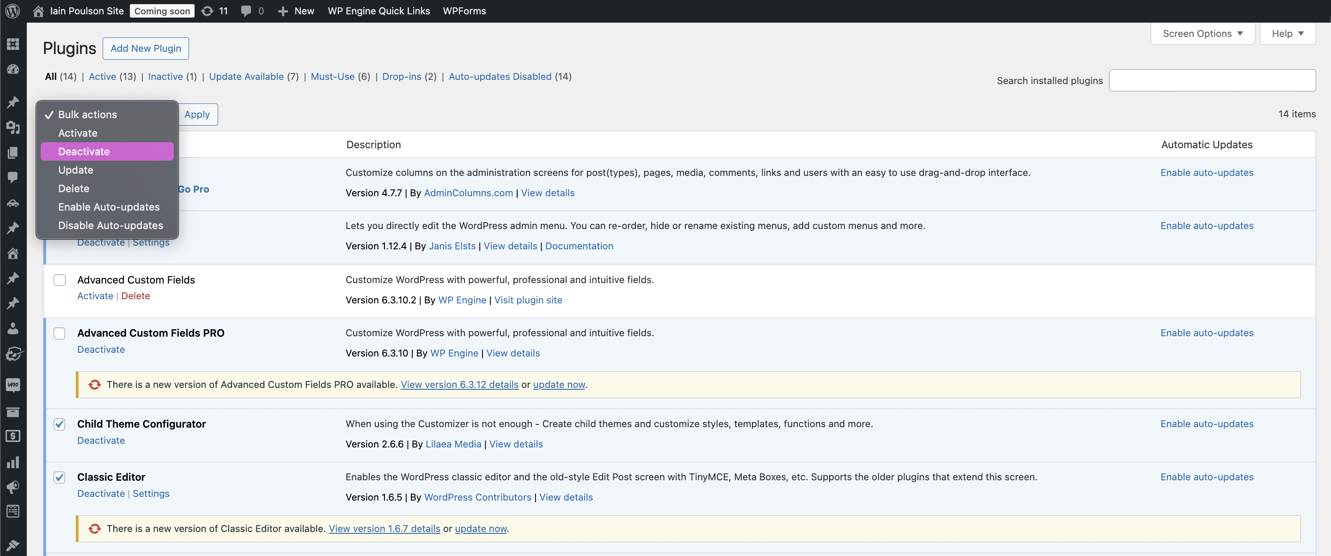
Task: Expand the Screen Options dropdown
Action: [1203, 34]
